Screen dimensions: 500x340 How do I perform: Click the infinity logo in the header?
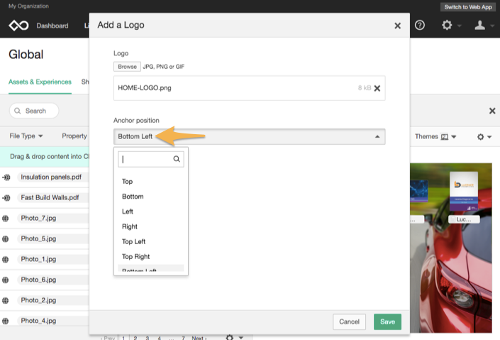tap(18, 26)
